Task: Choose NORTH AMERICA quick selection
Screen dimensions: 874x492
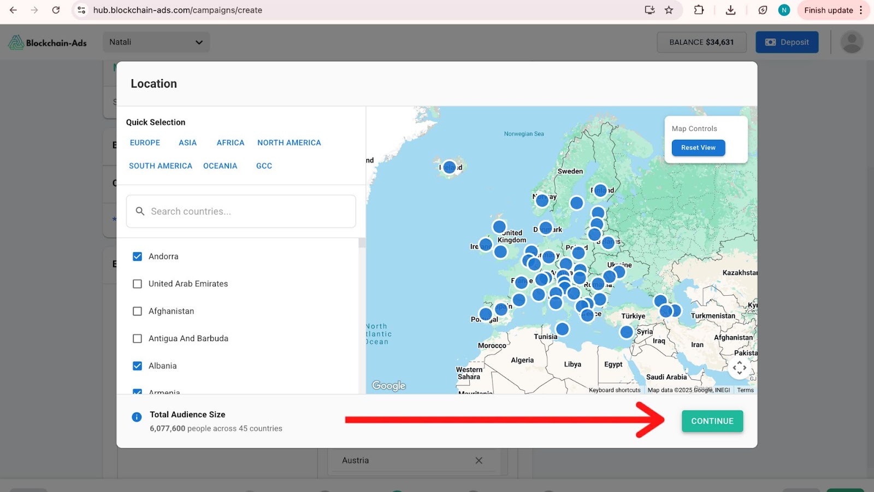Action: click(289, 143)
